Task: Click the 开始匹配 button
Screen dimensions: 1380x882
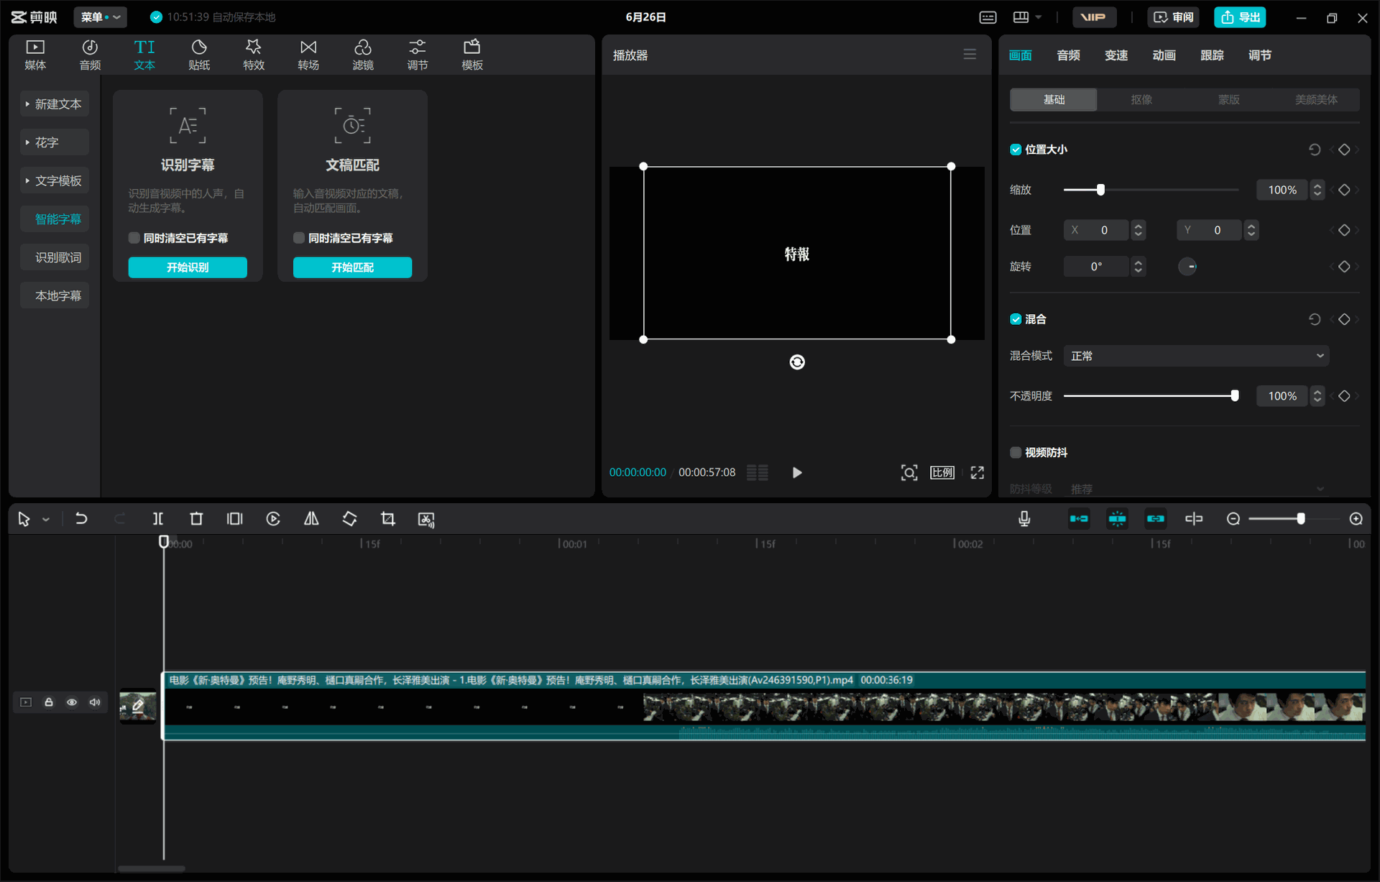Action: click(352, 267)
